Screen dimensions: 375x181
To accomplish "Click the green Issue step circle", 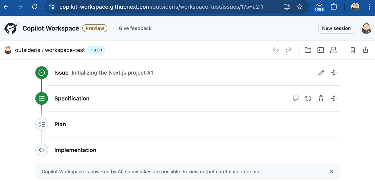I will 42,73.
